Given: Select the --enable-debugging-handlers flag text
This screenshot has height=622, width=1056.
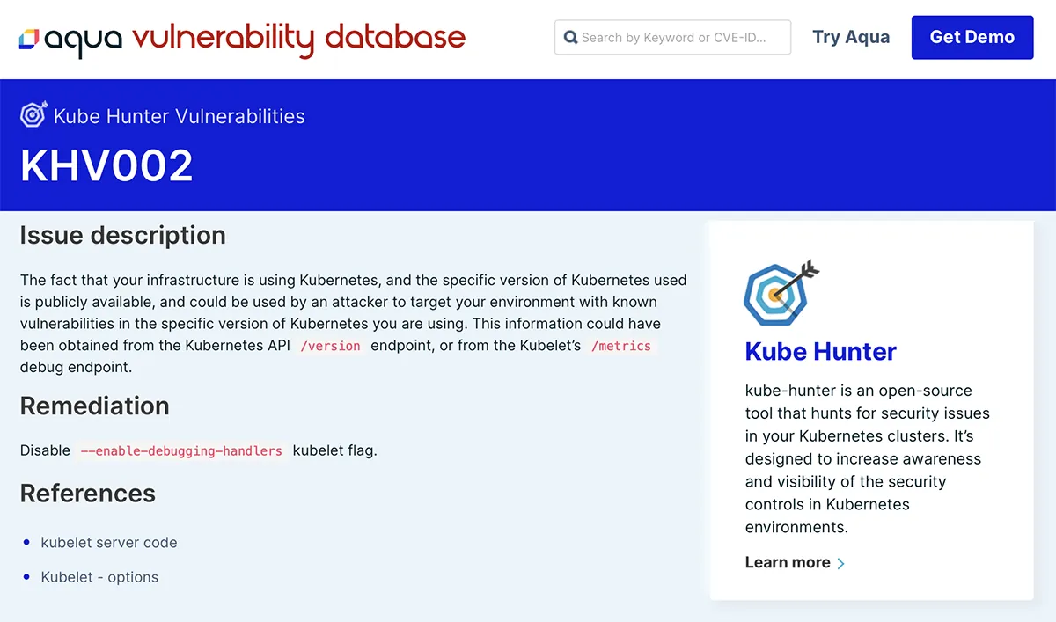Looking at the screenshot, I should [181, 450].
